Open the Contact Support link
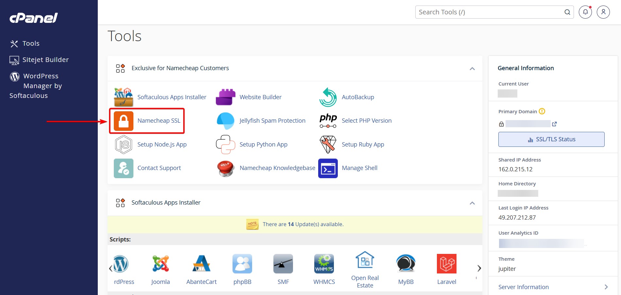This screenshot has height=295, width=621. coord(159,168)
